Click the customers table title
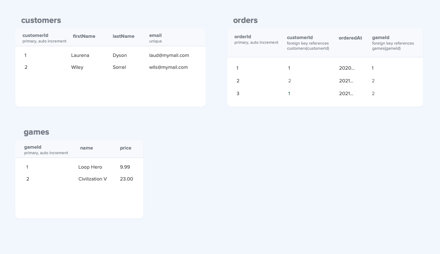This screenshot has height=254, width=440. pos(41,20)
